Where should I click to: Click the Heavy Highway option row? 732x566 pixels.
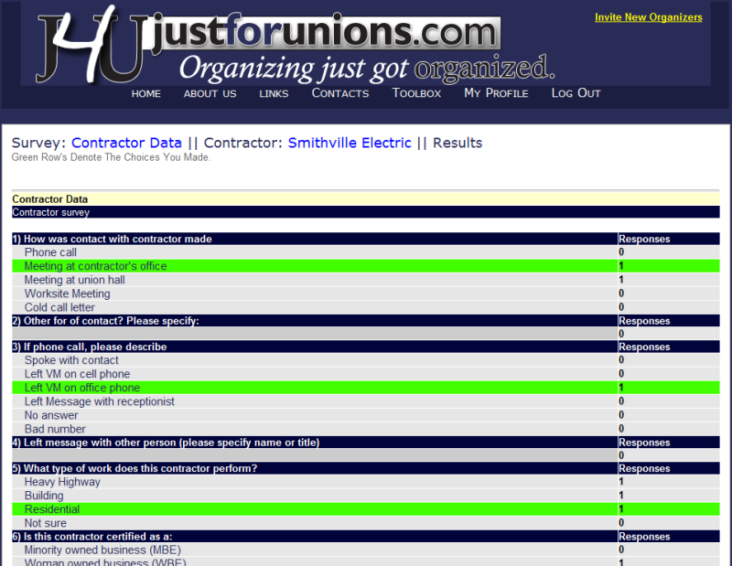(62, 482)
